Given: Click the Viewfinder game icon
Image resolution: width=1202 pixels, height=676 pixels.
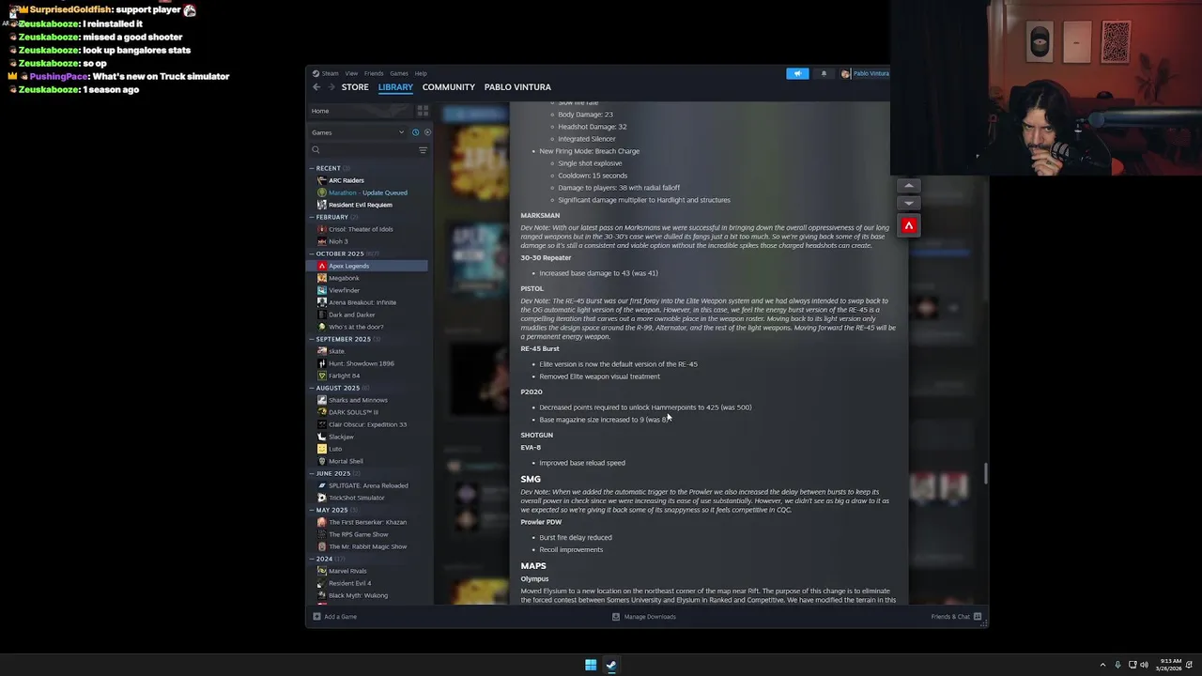Looking at the screenshot, I should click(x=322, y=290).
